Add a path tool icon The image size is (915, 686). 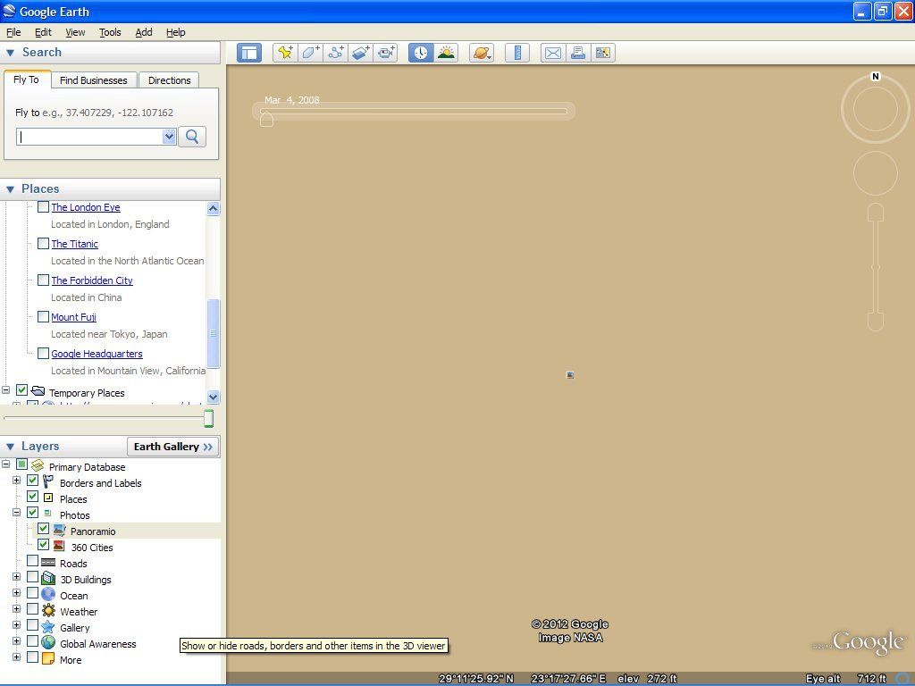pos(335,53)
